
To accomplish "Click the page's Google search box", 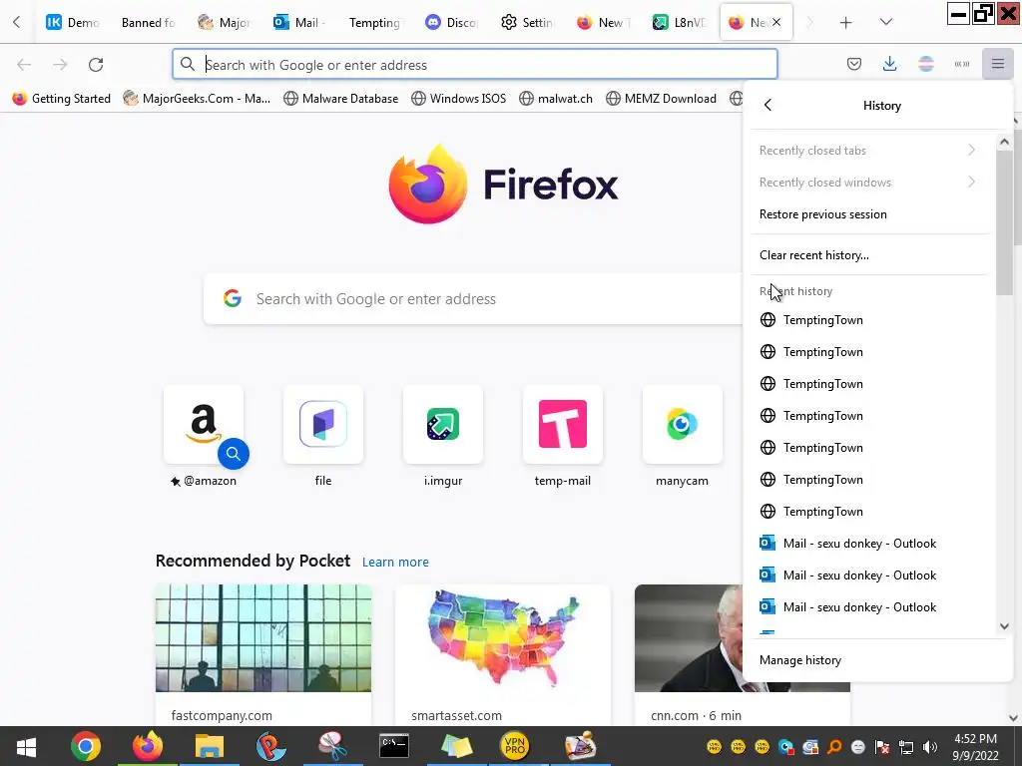I will click(472, 299).
